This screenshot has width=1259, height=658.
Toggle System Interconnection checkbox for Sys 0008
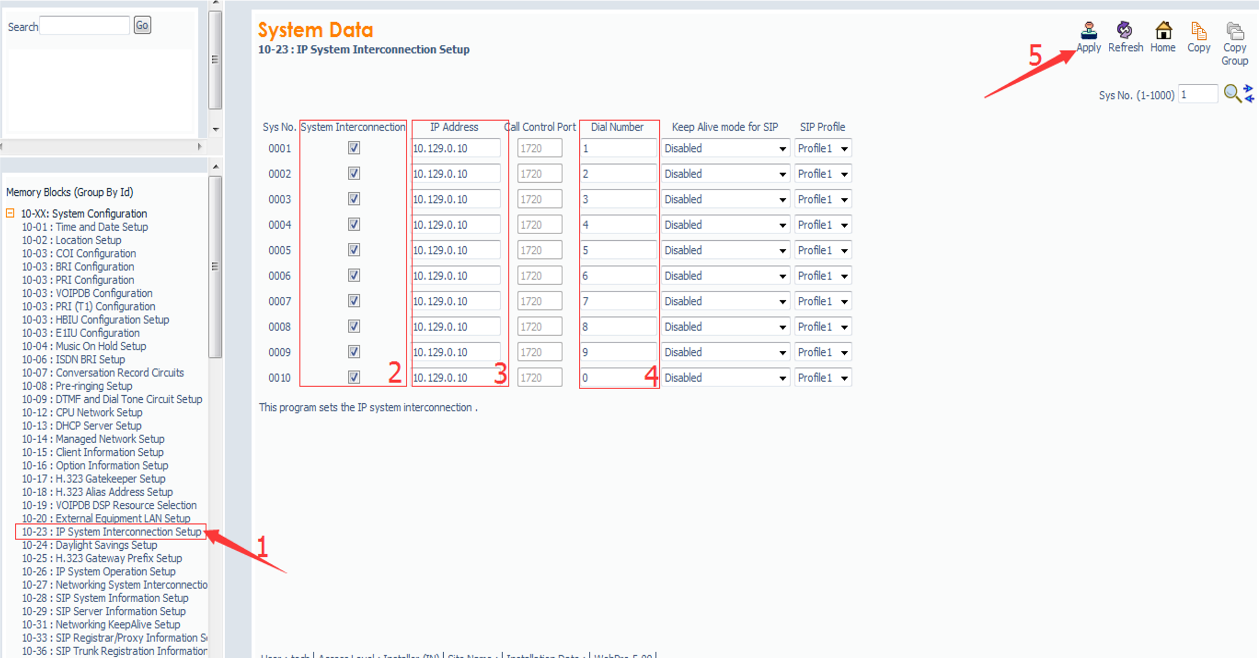tap(354, 326)
